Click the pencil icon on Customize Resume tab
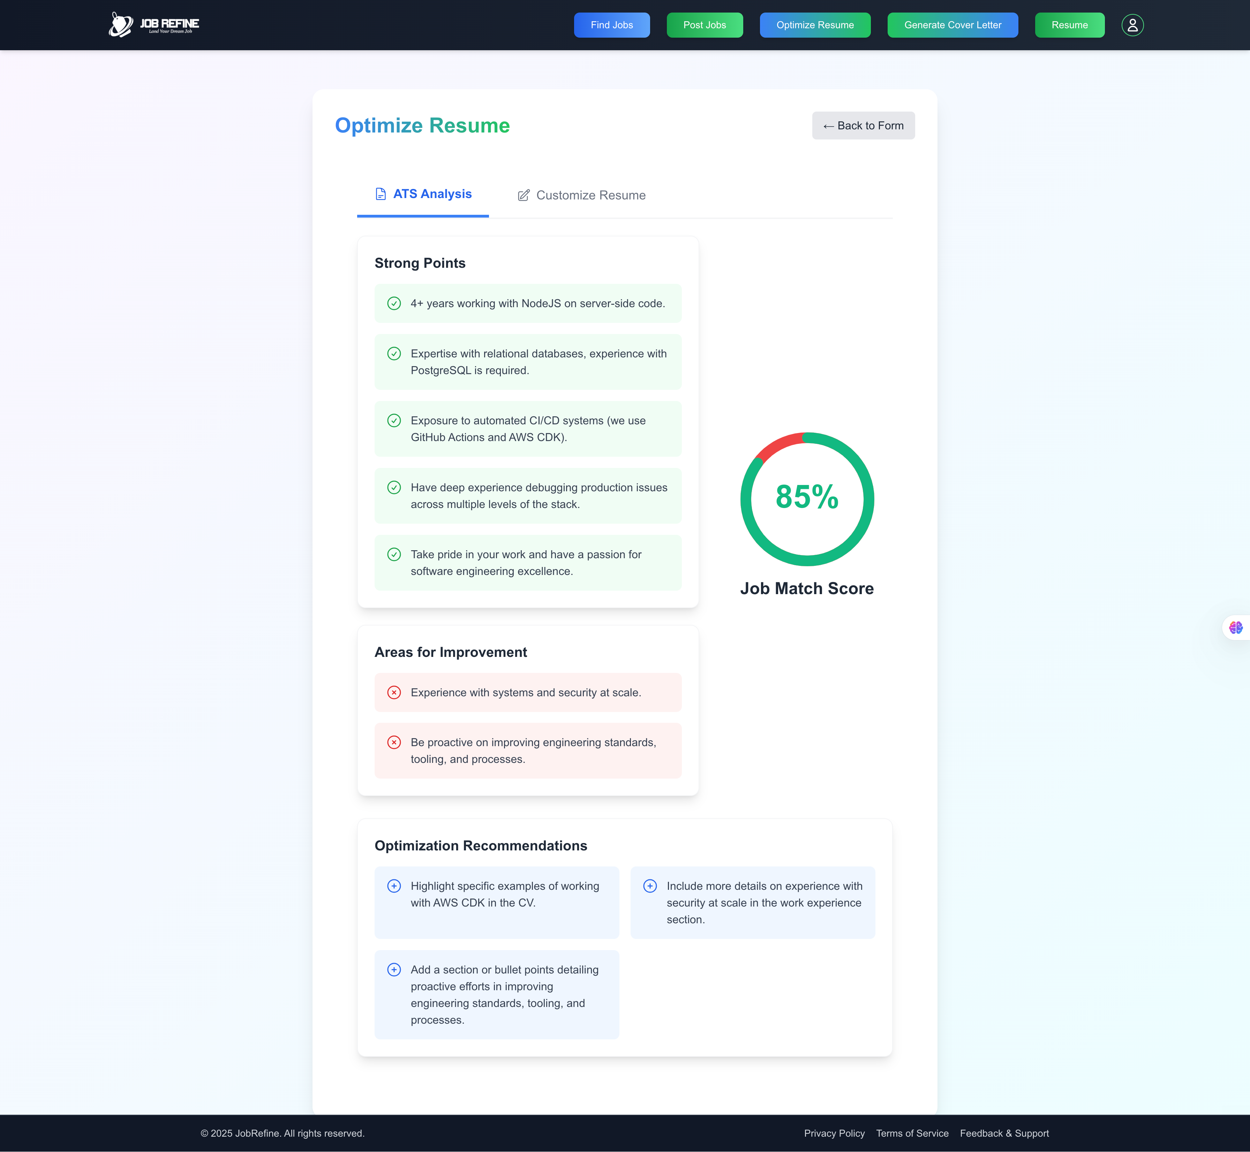Screen dimensions: 1250x1152 pyautogui.click(x=524, y=196)
